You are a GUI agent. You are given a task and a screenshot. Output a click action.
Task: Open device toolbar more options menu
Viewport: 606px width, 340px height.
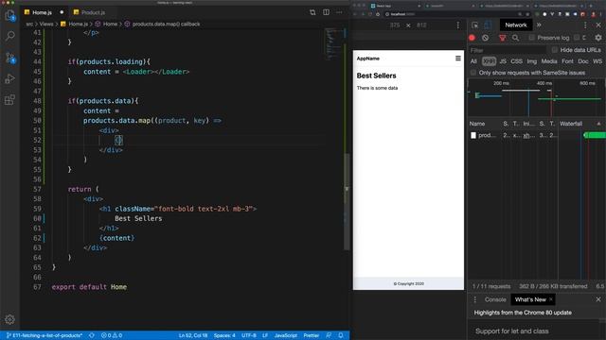[x=458, y=25]
